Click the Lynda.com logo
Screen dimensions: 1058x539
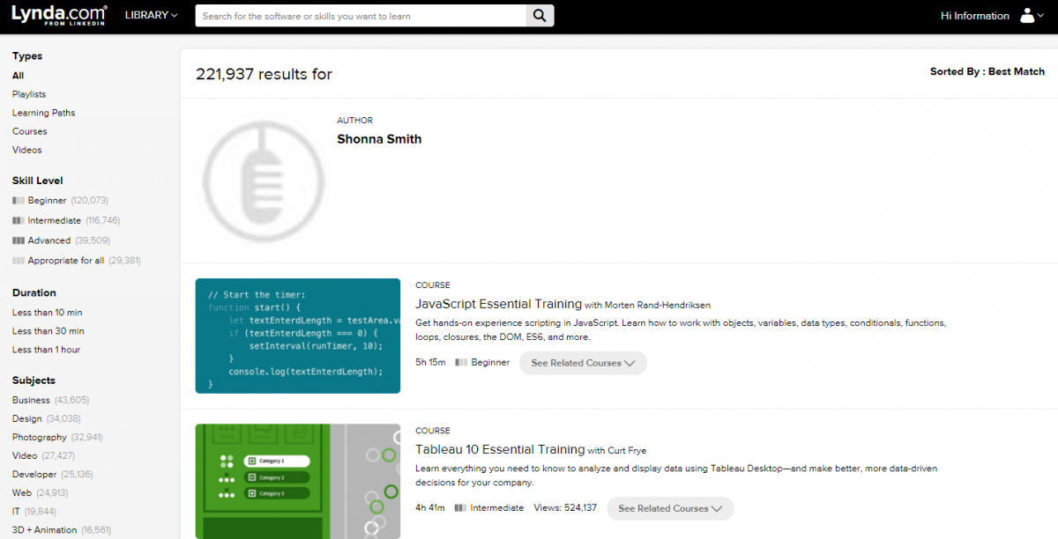[x=59, y=14]
